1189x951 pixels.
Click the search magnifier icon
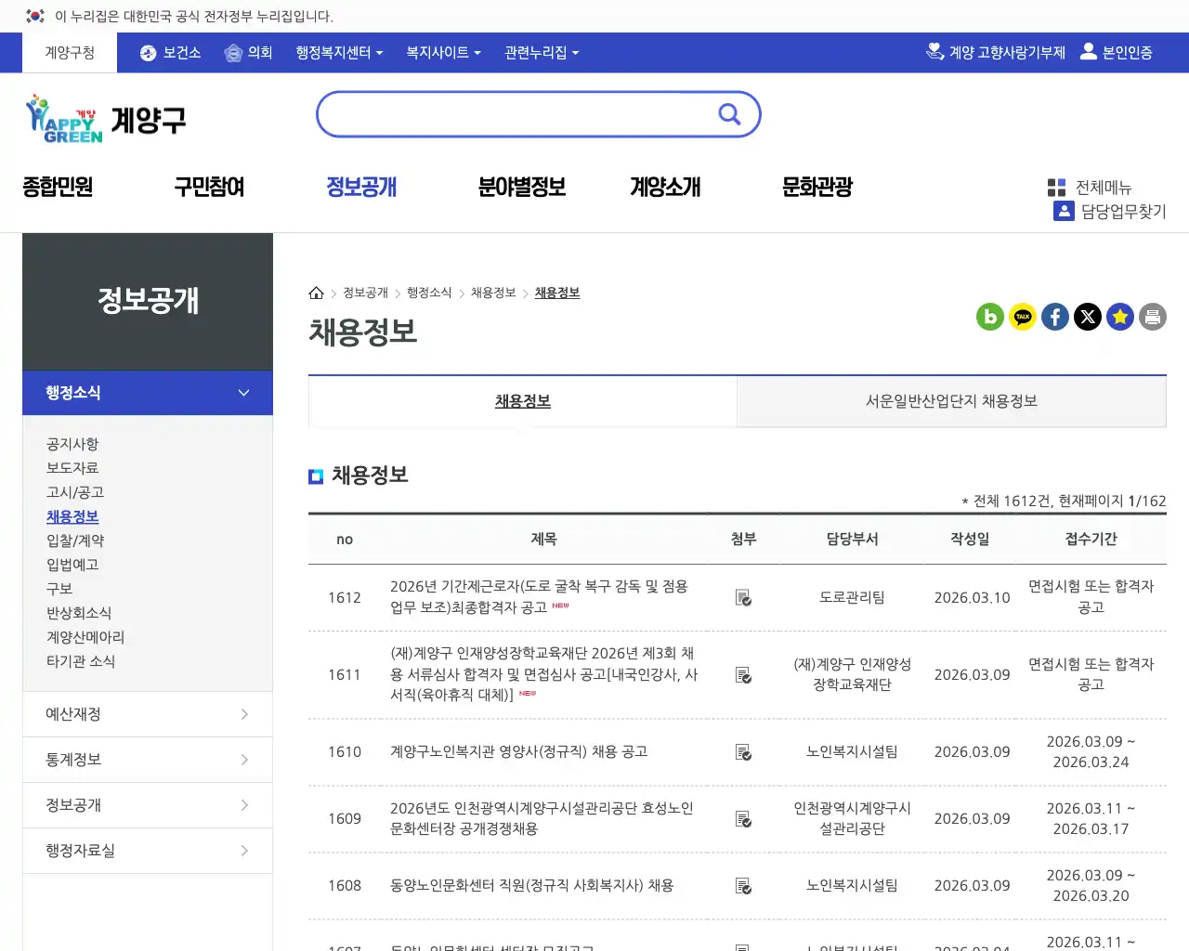(729, 113)
